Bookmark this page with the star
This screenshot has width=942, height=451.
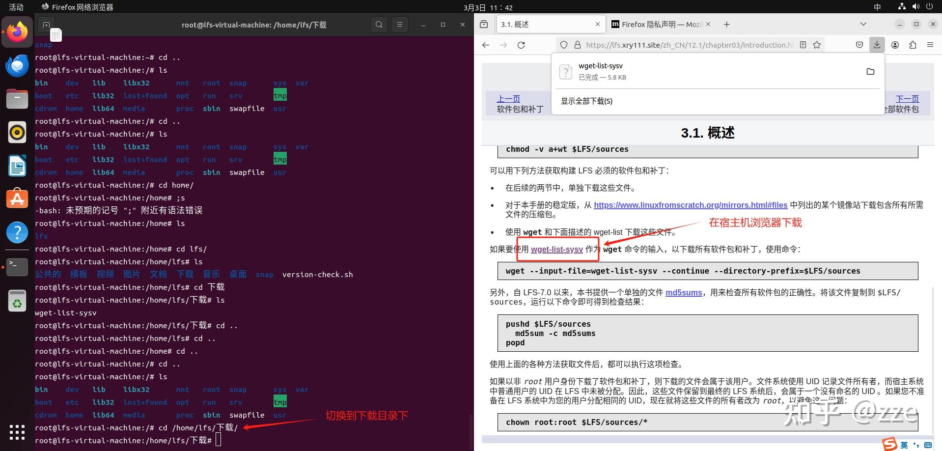pyautogui.click(x=817, y=45)
